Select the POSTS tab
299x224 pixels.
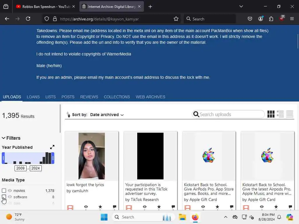point(68,97)
